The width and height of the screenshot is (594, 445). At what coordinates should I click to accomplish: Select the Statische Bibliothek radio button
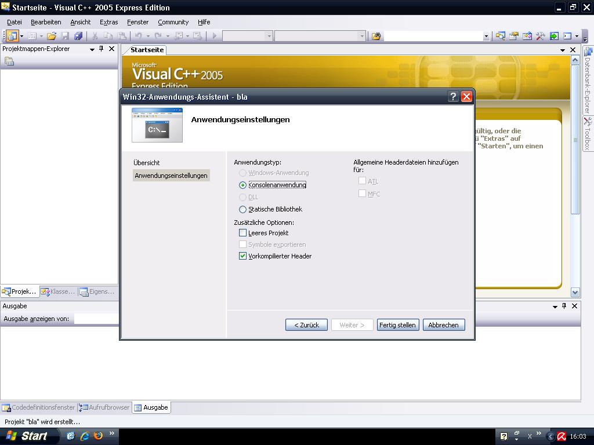[x=242, y=209]
